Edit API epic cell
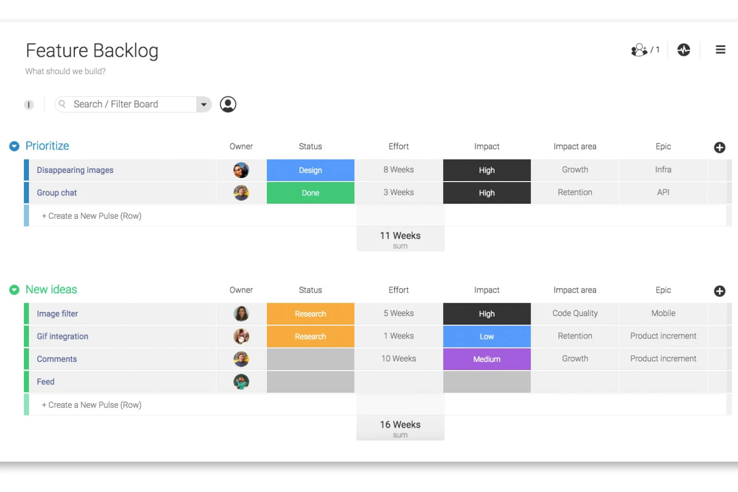 (x=663, y=192)
